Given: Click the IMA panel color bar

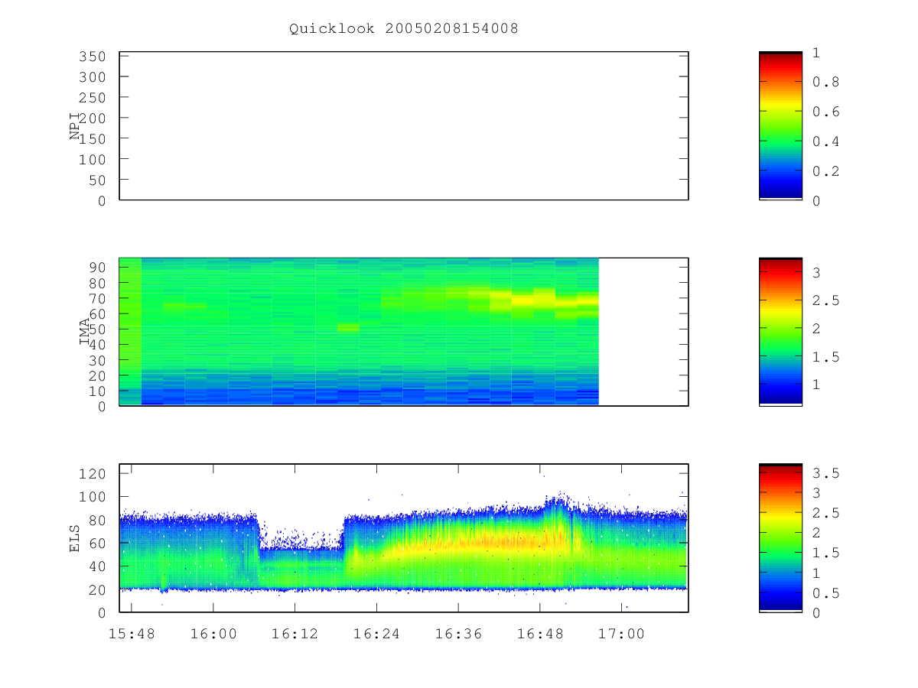Looking at the screenshot, I should (x=780, y=332).
